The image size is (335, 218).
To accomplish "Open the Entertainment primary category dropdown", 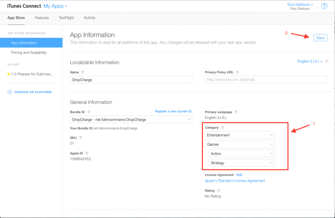I will coord(240,135).
